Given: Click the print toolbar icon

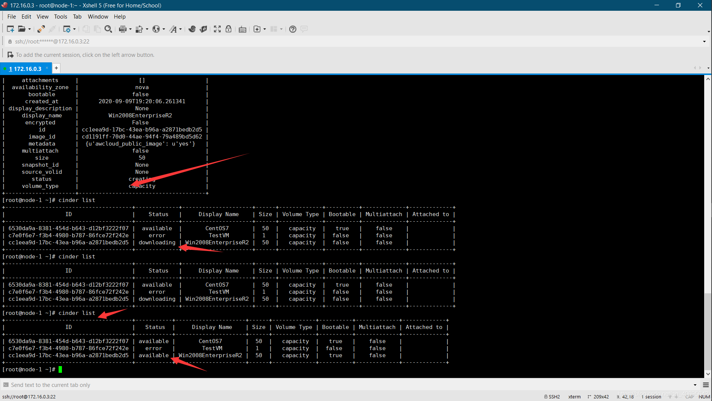Looking at the screenshot, I should pyautogui.click(x=122, y=29).
